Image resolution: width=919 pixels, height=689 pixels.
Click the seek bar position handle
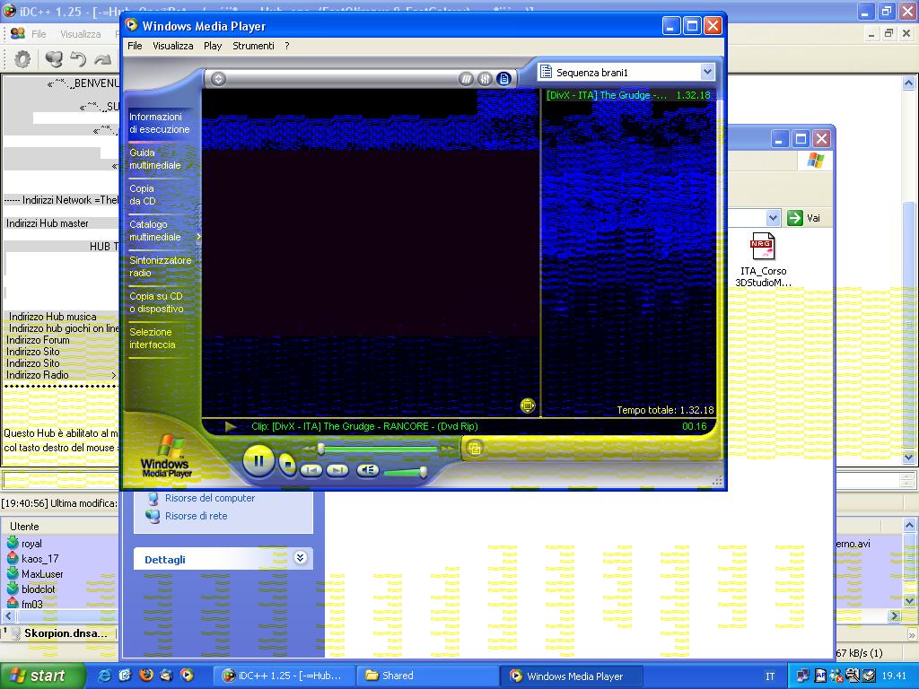click(x=320, y=449)
